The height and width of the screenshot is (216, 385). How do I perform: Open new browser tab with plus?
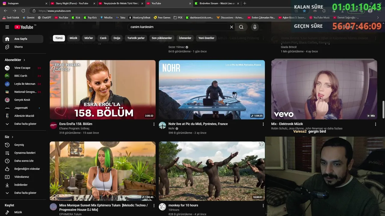pyautogui.click(x=245, y=3)
